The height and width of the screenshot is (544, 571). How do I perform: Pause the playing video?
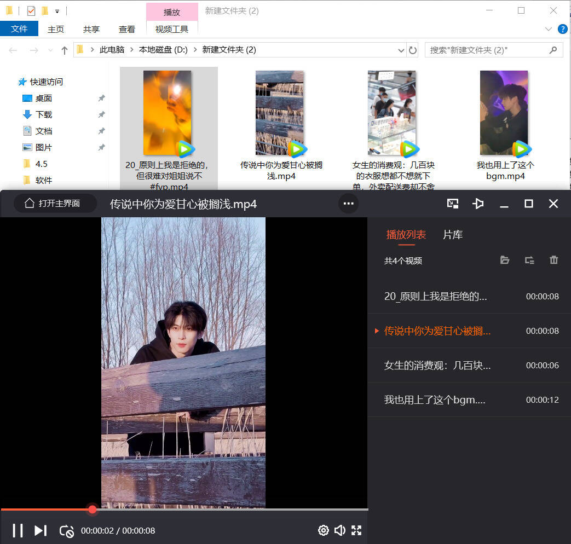(18, 530)
